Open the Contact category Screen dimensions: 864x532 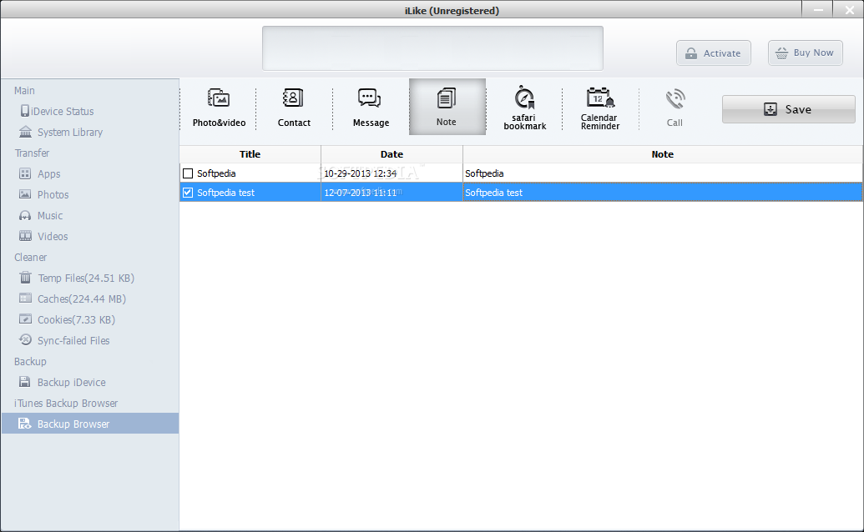294,107
